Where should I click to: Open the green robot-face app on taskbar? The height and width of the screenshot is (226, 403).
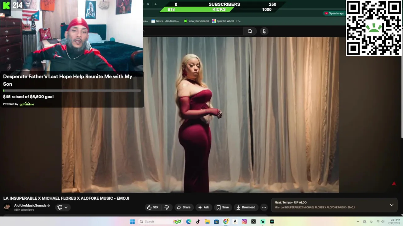pos(263,222)
